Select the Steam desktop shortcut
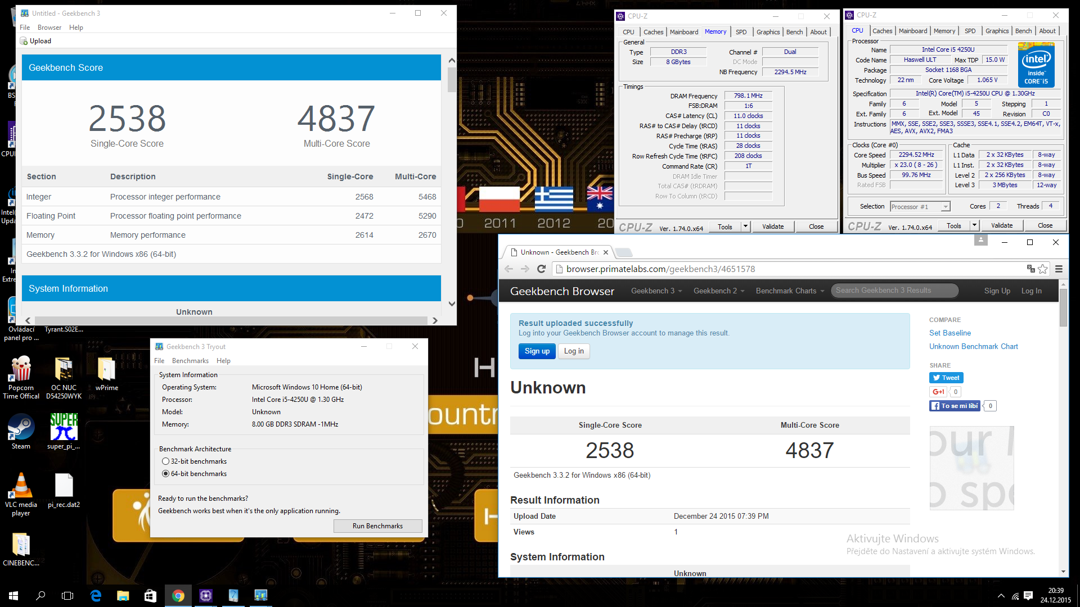Image resolution: width=1080 pixels, height=607 pixels. click(x=21, y=432)
